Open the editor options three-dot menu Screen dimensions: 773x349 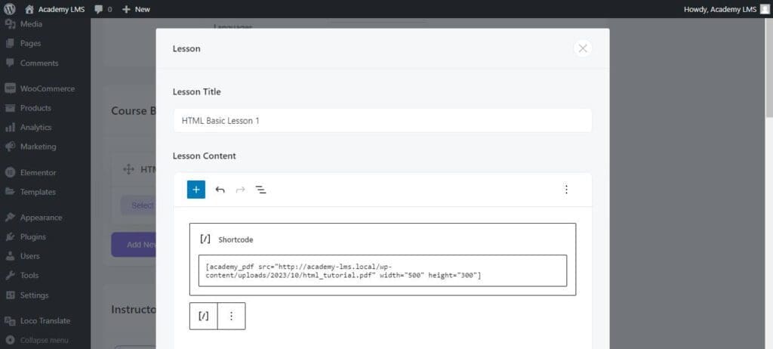pyautogui.click(x=566, y=190)
